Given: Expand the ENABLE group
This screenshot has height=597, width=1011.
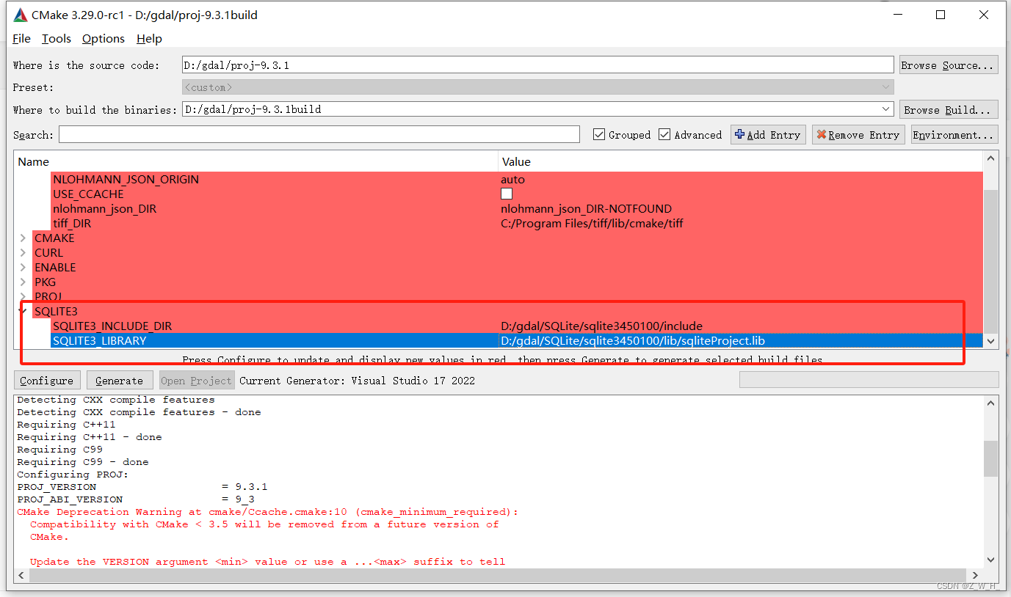Looking at the screenshot, I should click(23, 267).
